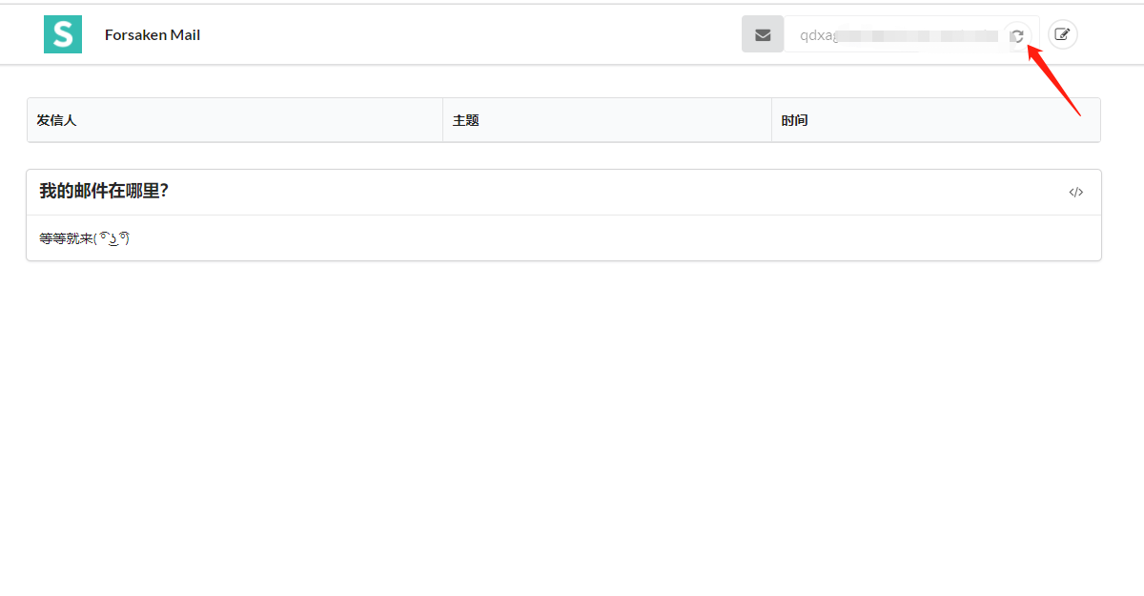Viewport: 1144px width, 596px height.
Task: Open the code view icon
Action: (x=1076, y=192)
